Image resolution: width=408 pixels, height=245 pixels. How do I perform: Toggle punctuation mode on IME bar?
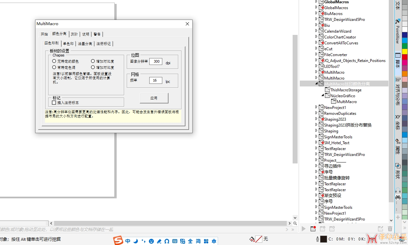point(143,241)
